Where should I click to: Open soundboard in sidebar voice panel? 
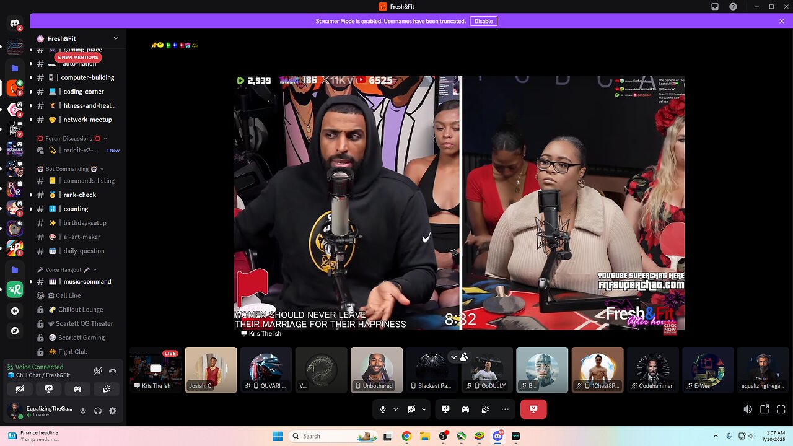(x=107, y=389)
